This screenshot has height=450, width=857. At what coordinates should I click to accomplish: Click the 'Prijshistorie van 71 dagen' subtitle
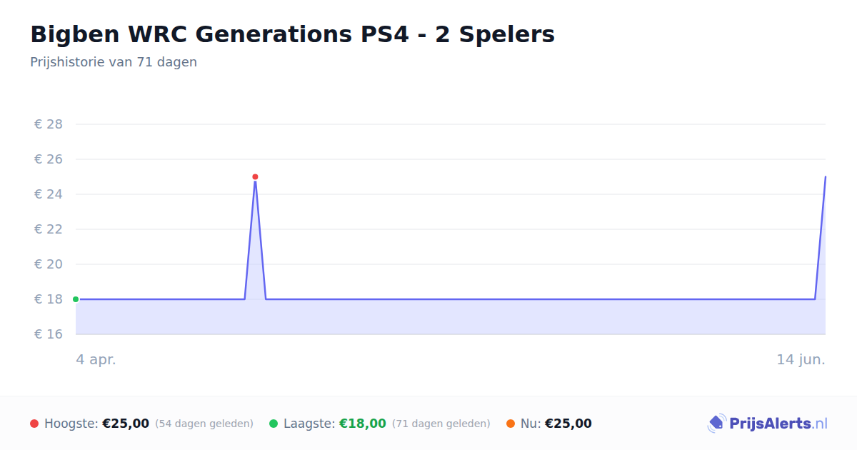click(114, 62)
